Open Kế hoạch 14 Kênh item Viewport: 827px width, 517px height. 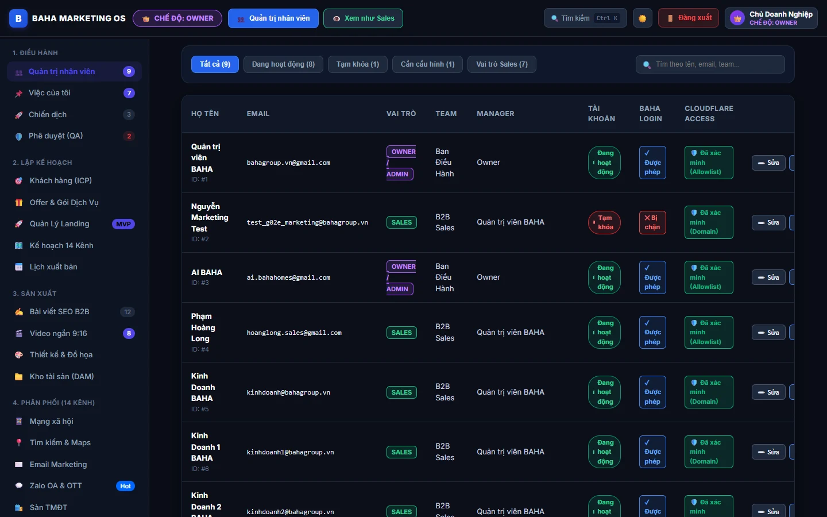[75, 245]
